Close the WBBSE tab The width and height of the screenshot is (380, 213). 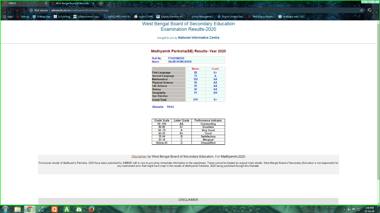[x=46, y=4]
